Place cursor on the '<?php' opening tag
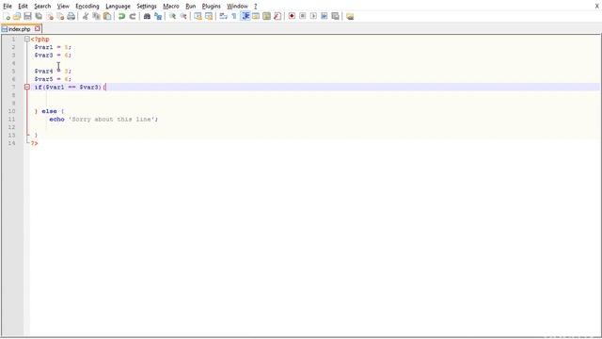602x339 pixels. (x=40, y=40)
